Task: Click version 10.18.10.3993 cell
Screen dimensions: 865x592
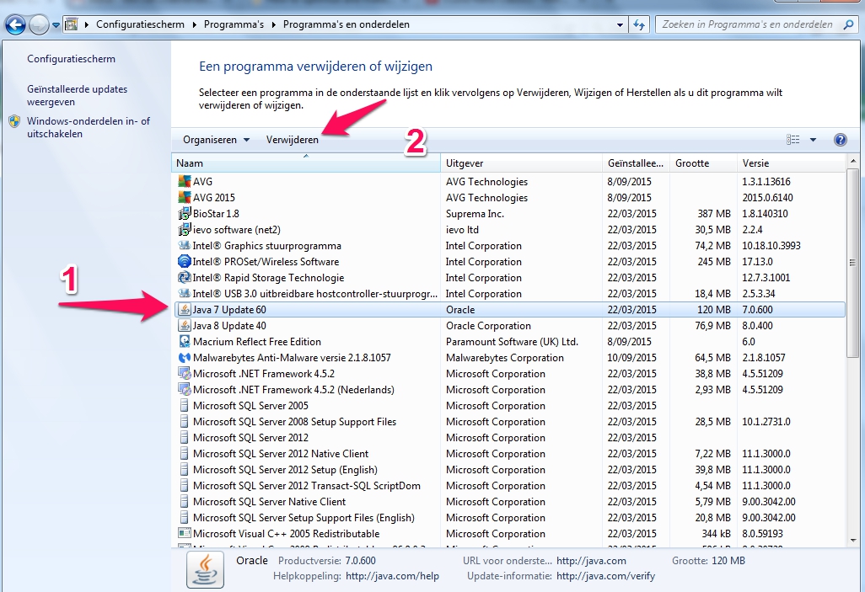Action: 771,245
